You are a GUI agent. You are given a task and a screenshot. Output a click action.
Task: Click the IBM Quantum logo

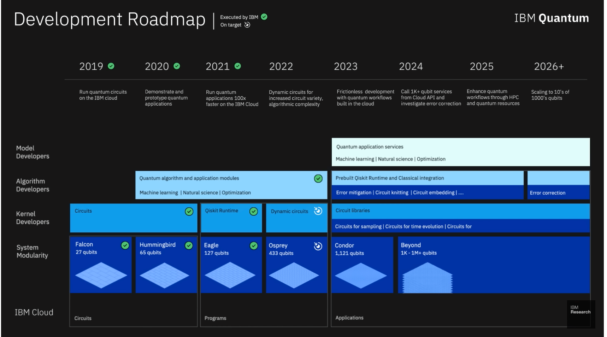552,18
